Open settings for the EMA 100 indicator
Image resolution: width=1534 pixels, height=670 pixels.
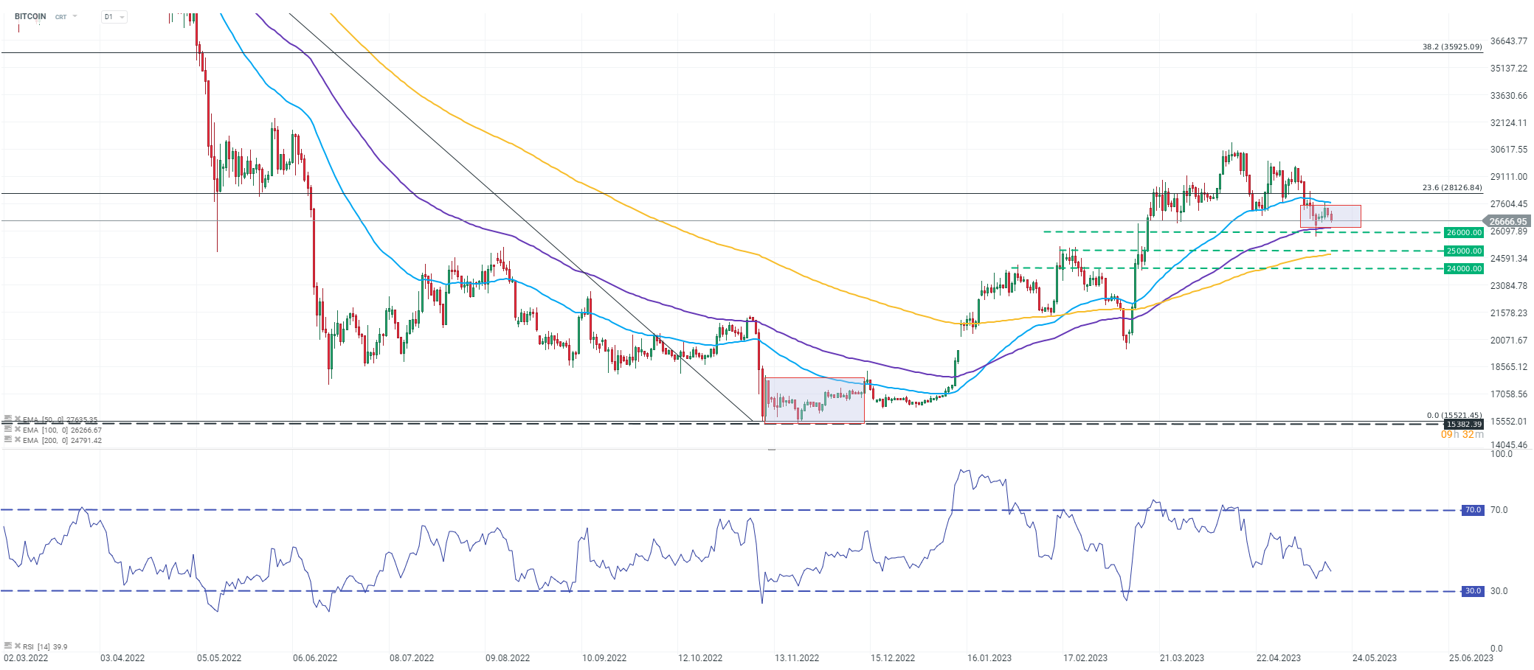[x=7, y=430]
